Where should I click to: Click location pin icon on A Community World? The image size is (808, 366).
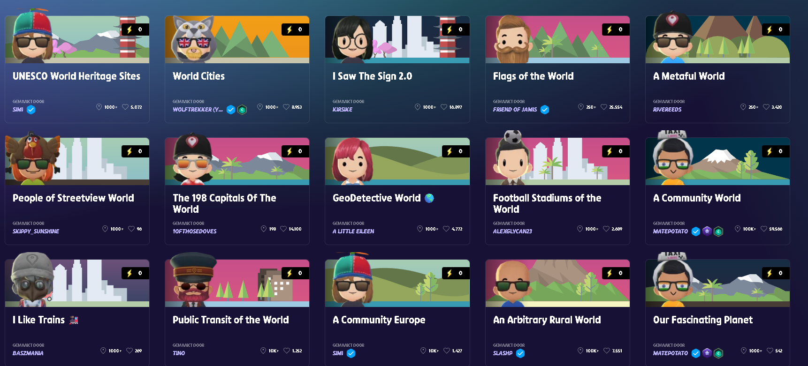(738, 229)
